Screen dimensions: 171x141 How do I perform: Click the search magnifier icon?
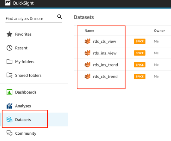point(60,17)
